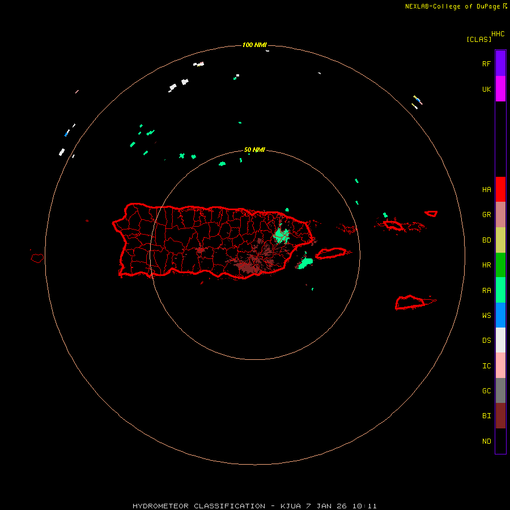Pick the RA light green legend swatch
This screenshot has height=510, width=510.
(500, 290)
